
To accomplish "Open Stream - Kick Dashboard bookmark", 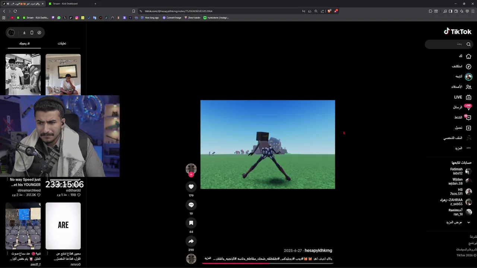I will click(36, 17).
